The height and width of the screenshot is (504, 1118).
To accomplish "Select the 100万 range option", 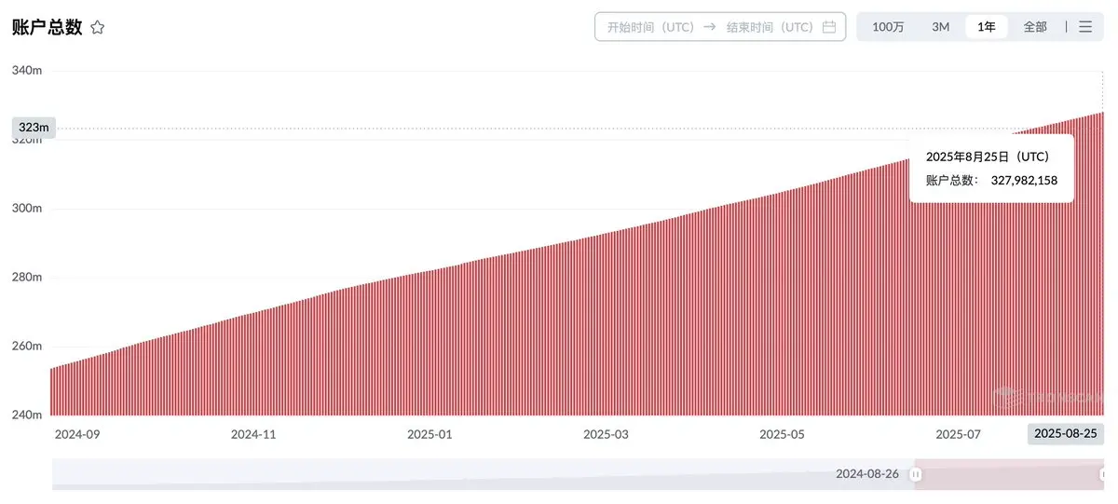I will [x=888, y=27].
